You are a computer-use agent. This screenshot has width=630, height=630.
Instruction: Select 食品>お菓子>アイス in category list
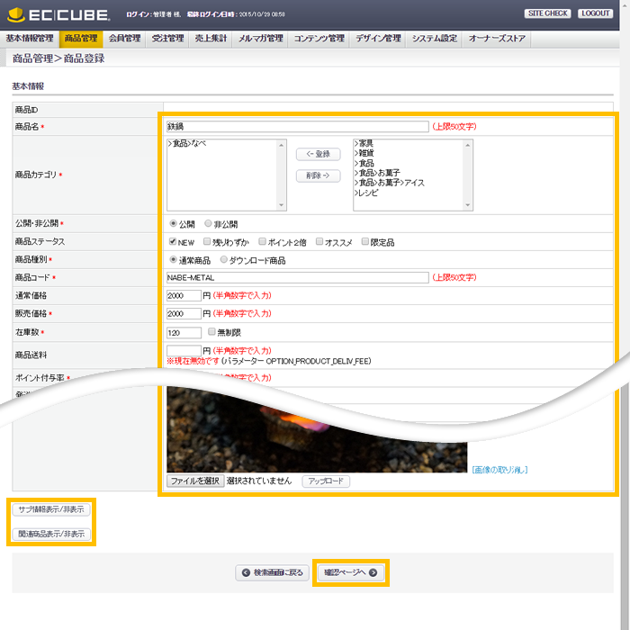coord(391,183)
